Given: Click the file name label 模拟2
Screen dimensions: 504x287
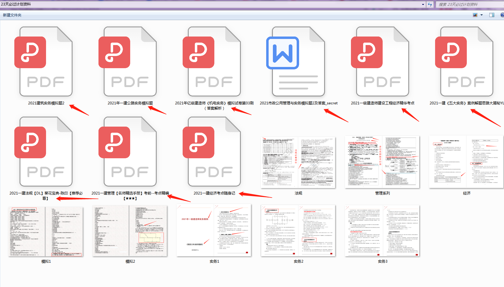Looking at the screenshot, I should (130, 261).
